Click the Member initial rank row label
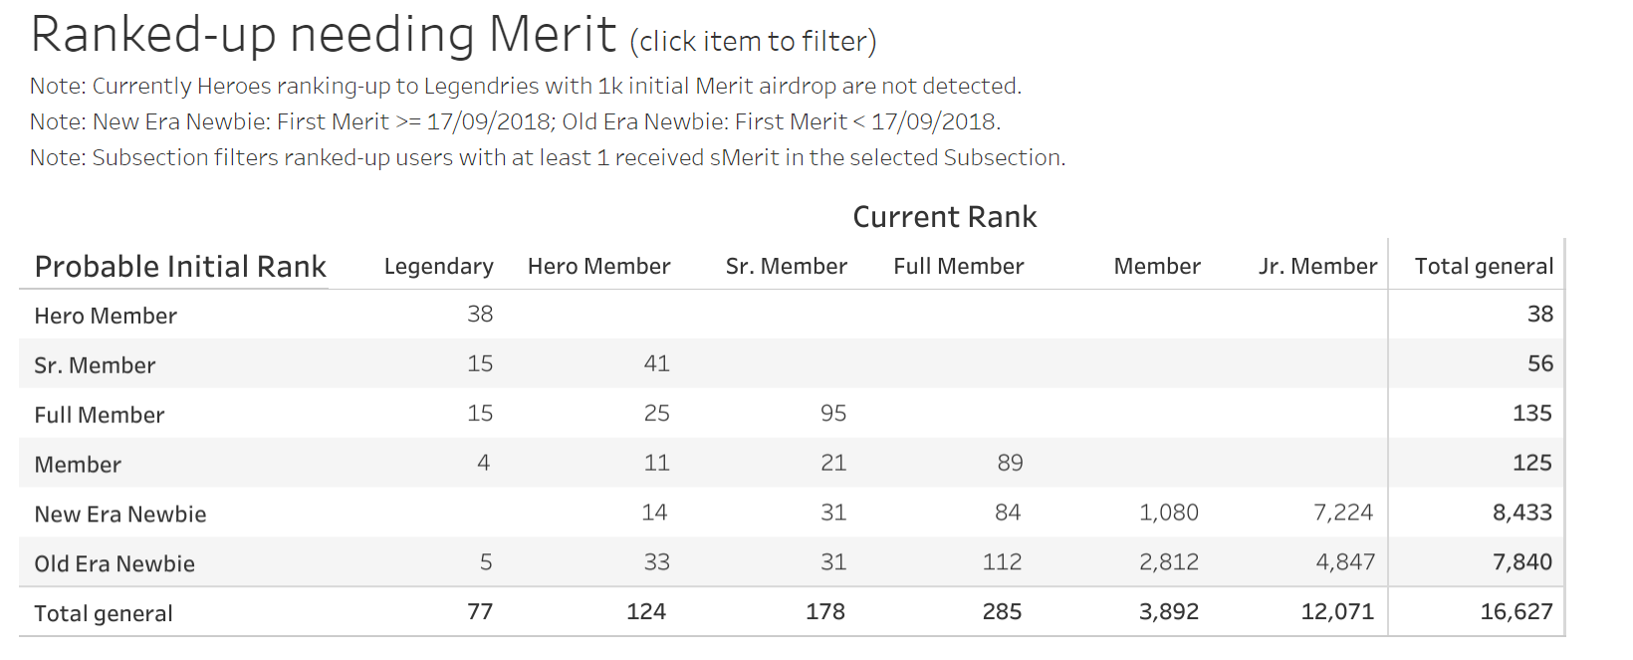1633x660 pixels. point(78,465)
